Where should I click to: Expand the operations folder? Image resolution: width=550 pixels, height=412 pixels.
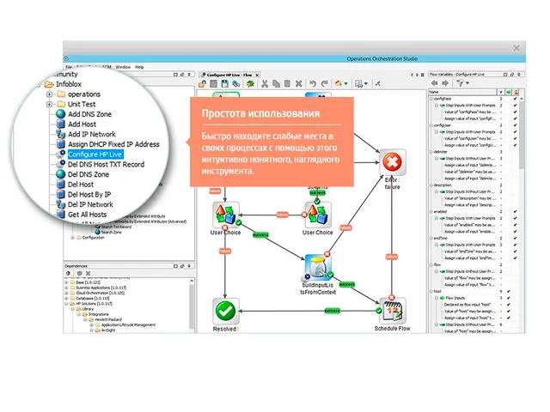click(51, 94)
